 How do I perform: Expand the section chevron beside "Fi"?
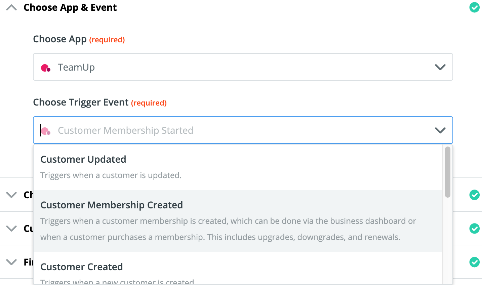coord(11,262)
